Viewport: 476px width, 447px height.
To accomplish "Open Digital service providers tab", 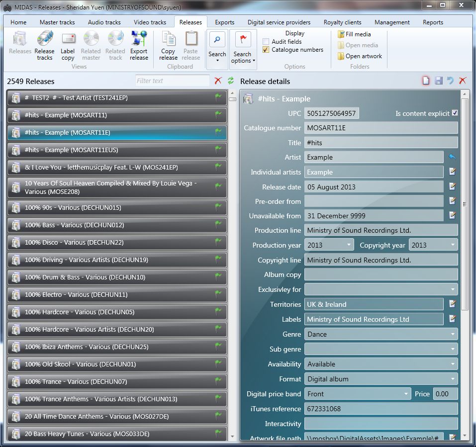I will tap(279, 22).
